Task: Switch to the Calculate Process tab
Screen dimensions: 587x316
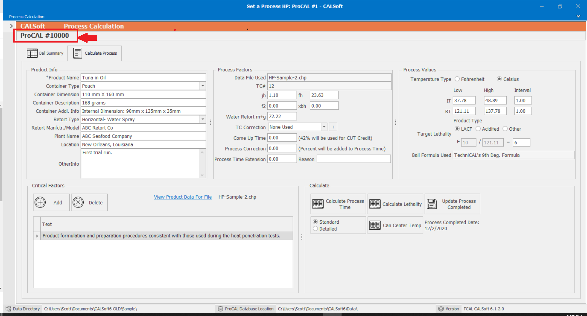Action: pyautogui.click(x=95, y=53)
